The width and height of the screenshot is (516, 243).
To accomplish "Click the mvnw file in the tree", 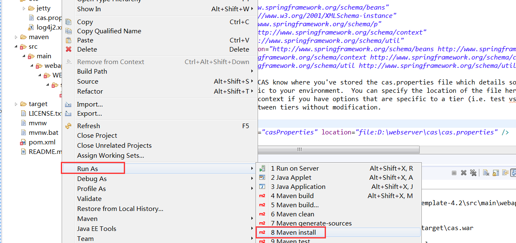I will (38, 123).
